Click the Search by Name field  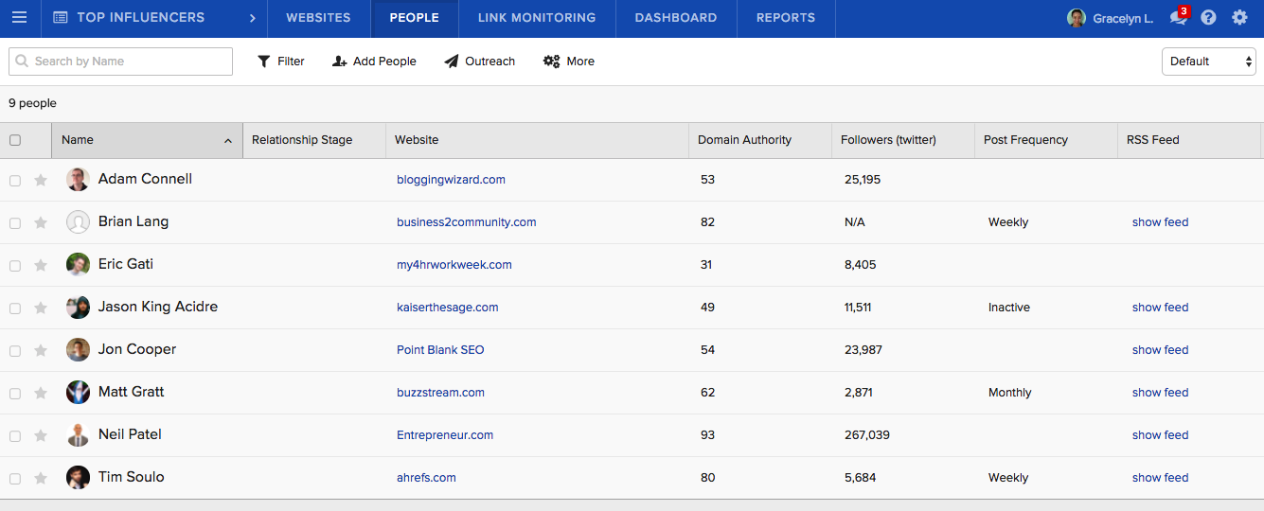click(x=120, y=62)
